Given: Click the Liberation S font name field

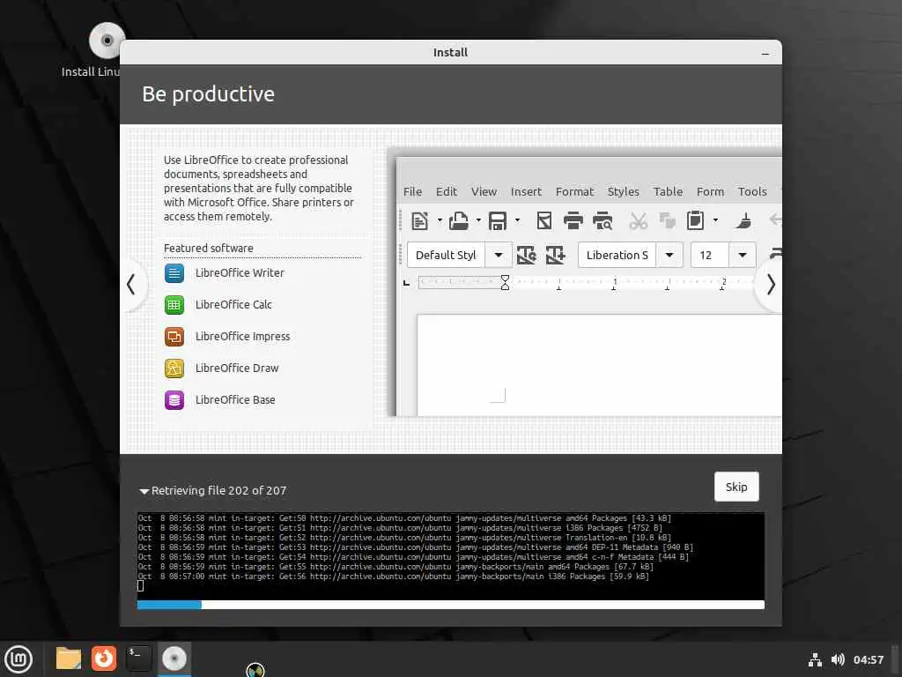Looking at the screenshot, I should [x=617, y=255].
